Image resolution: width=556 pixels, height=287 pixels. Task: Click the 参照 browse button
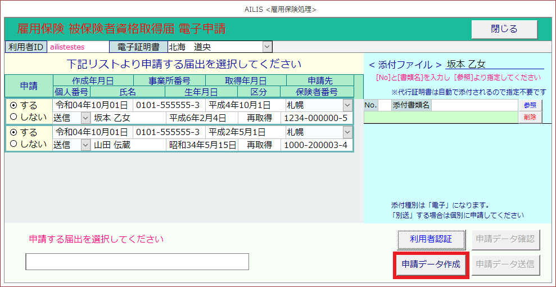[x=530, y=105]
